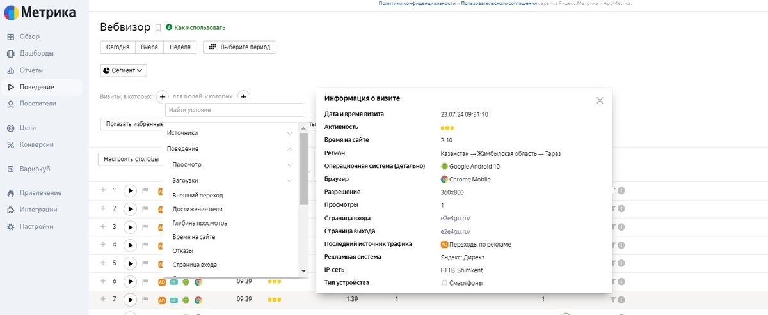Flag visit 2 as favorite
Image resolution: width=768 pixels, height=315 pixels.
click(x=145, y=208)
